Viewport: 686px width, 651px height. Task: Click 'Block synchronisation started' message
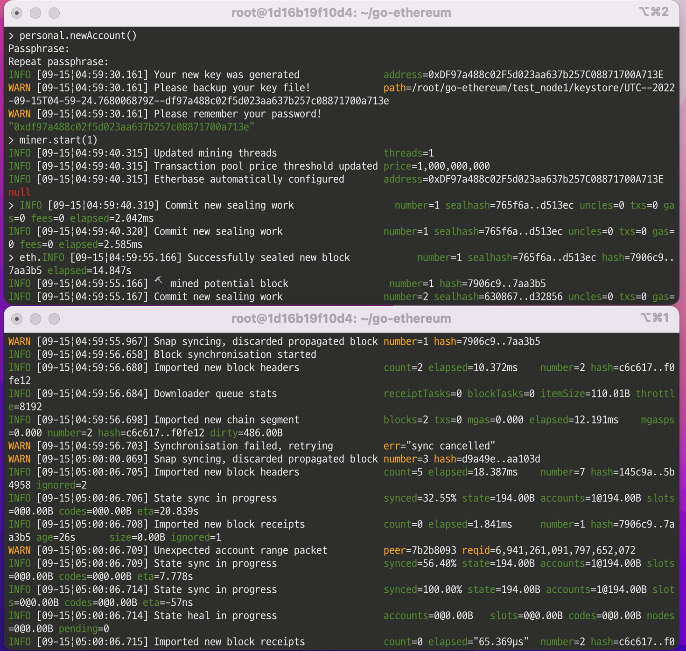(235, 354)
